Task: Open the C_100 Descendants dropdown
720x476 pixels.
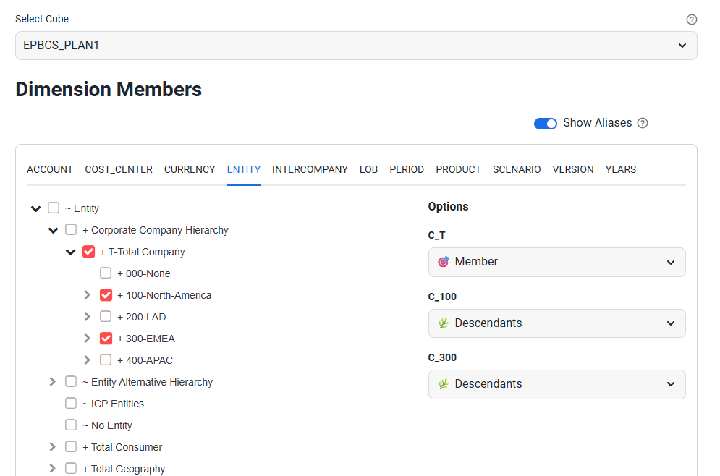Action: (x=556, y=323)
